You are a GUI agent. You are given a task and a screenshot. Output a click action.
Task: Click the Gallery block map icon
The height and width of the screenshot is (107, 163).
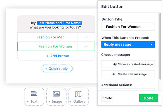[x=78, y=94]
